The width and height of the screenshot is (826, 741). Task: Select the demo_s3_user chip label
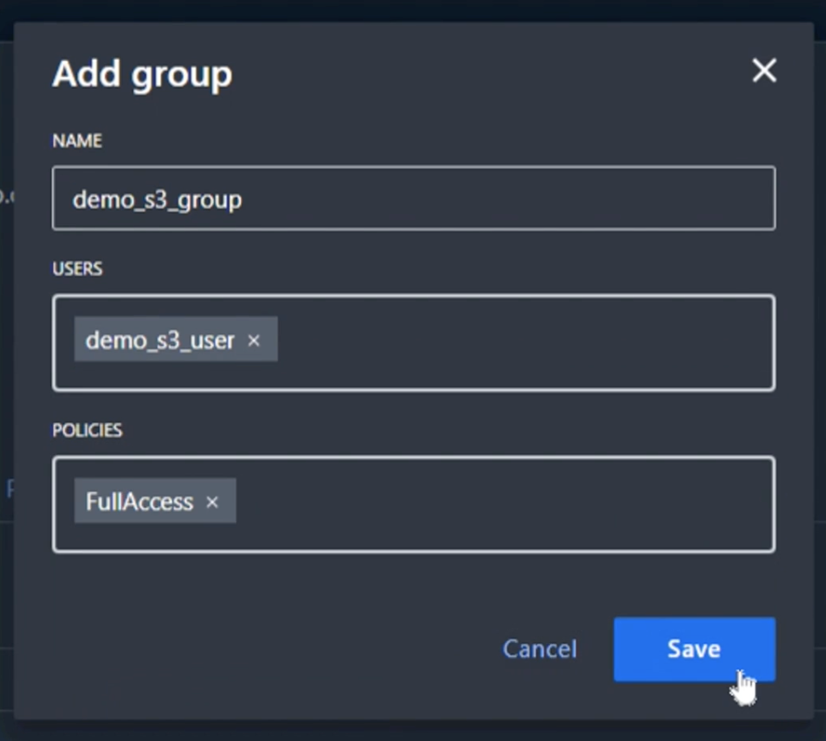(x=160, y=341)
